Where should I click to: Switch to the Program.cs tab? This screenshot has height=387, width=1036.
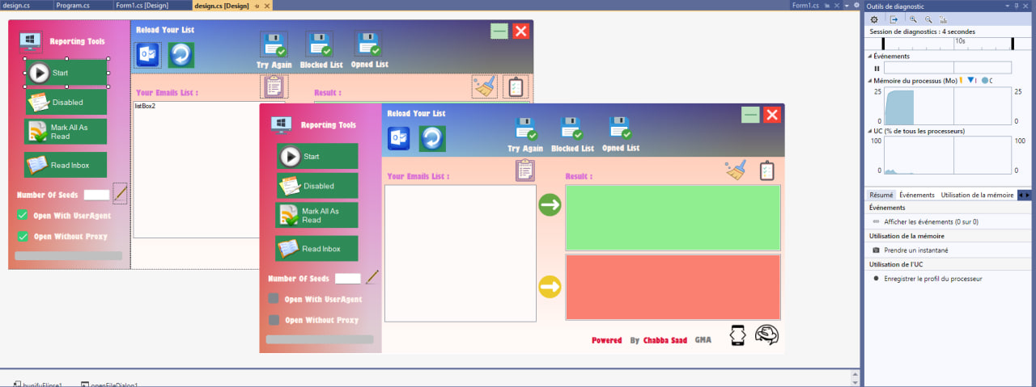click(x=73, y=5)
